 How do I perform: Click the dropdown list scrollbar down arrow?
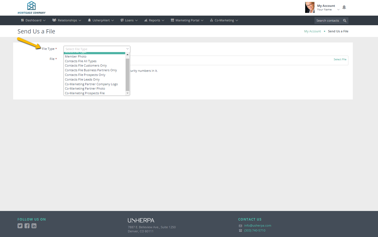(127, 93)
